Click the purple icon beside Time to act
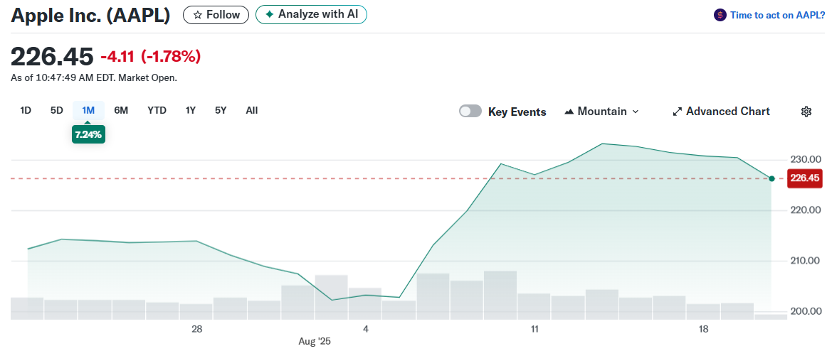 coord(720,15)
